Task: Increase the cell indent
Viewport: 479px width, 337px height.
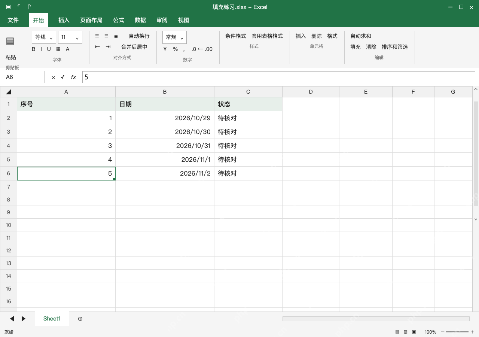Action: [x=108, y=47]
